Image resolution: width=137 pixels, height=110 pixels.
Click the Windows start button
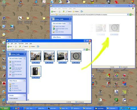click(x=5, y=108)
